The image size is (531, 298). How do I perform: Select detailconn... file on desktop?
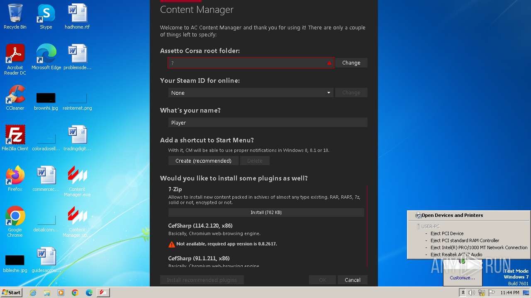coord(46,223)
